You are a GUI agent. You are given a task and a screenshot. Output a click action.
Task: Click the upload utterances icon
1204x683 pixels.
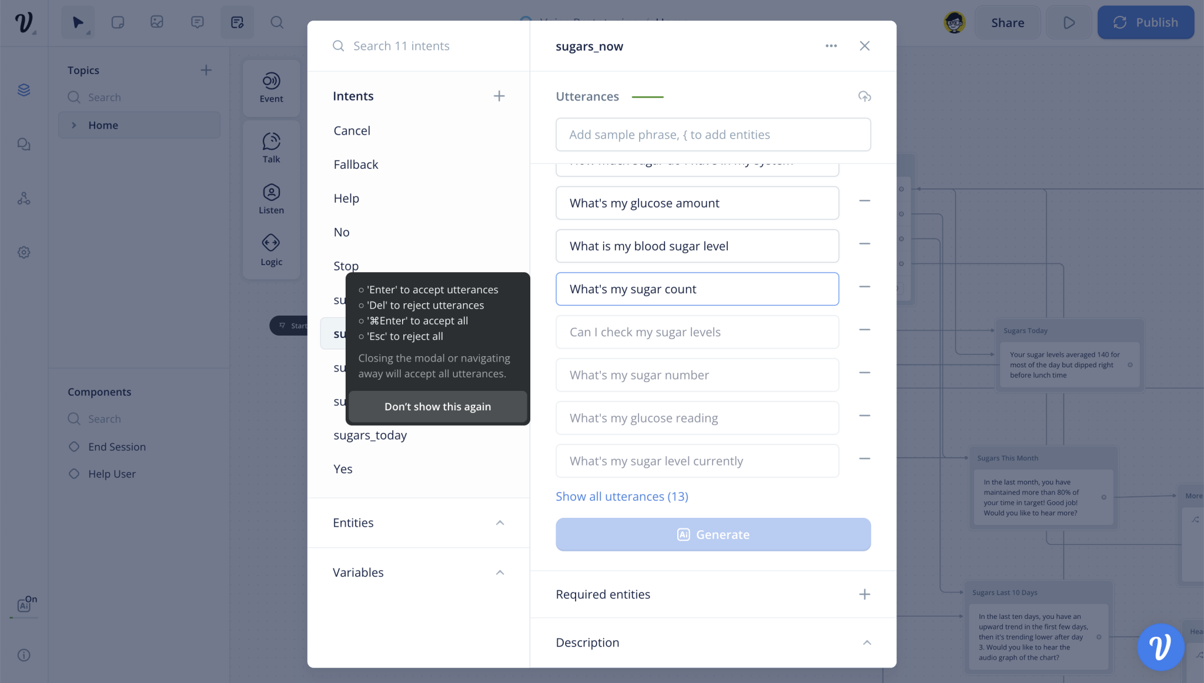(x=864, y=97)
